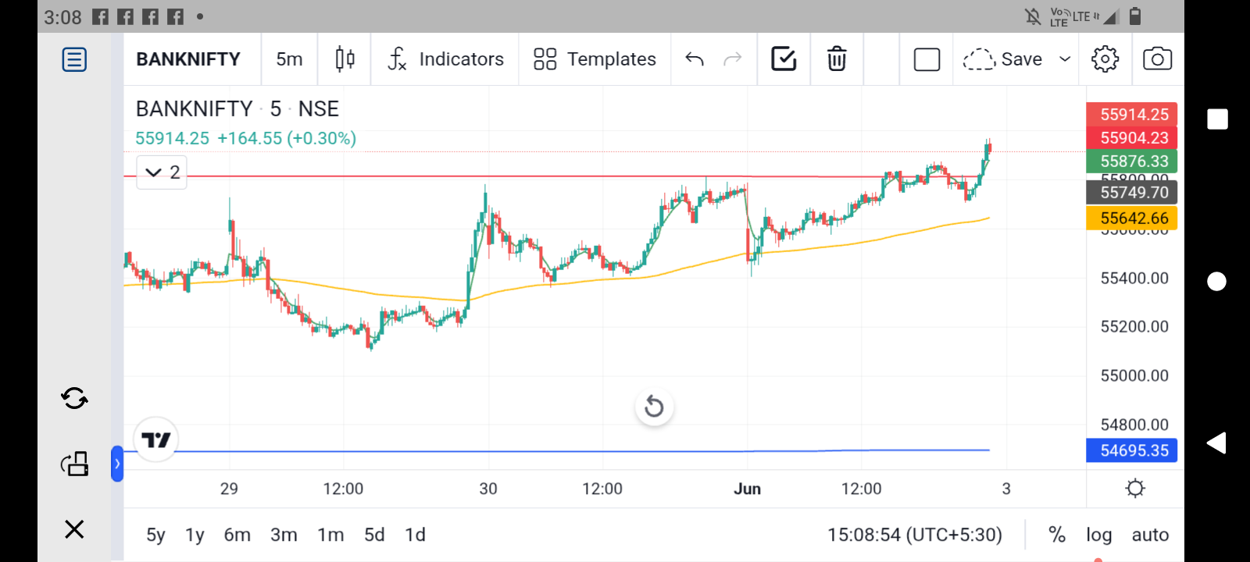The width and height of the screenshot is (1250, 562).
Task: Tap Android home circle button
Action: point(1217,281)
